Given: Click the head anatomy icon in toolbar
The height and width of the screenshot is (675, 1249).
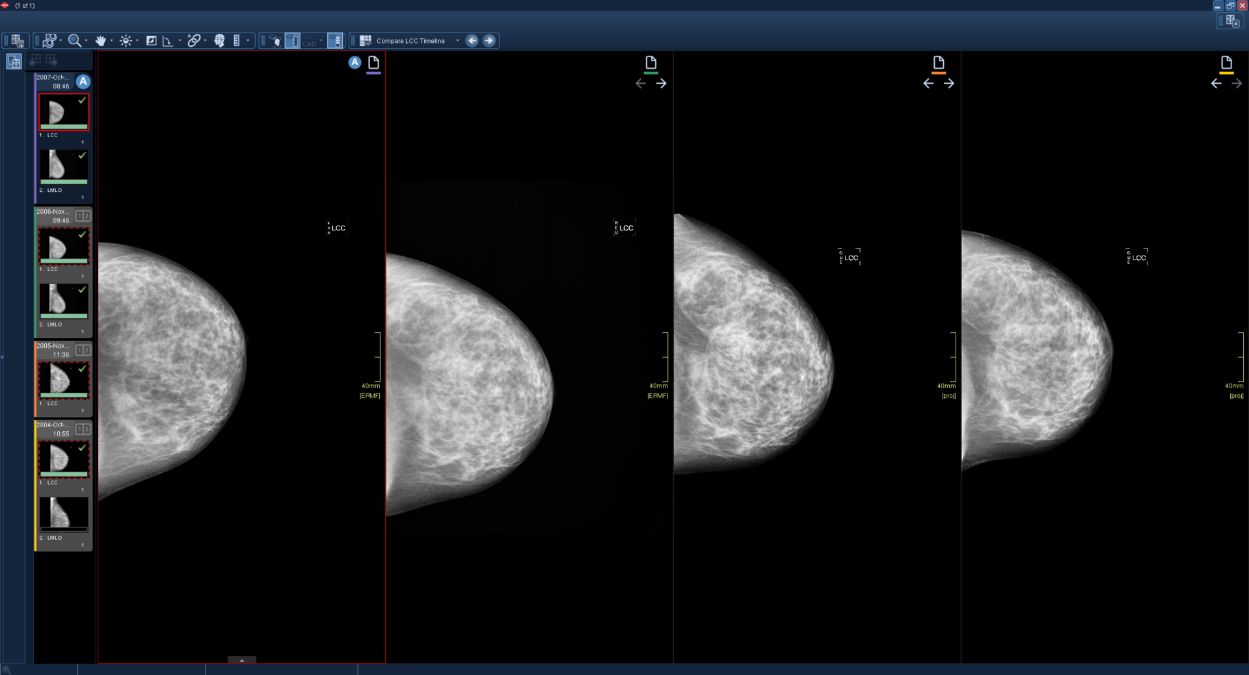Looking at the screenshot, I should pos(219,41).
